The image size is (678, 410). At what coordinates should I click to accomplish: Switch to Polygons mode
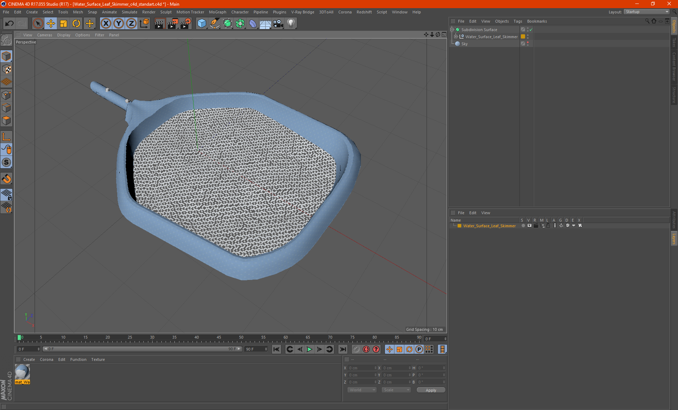coord(6,121)
